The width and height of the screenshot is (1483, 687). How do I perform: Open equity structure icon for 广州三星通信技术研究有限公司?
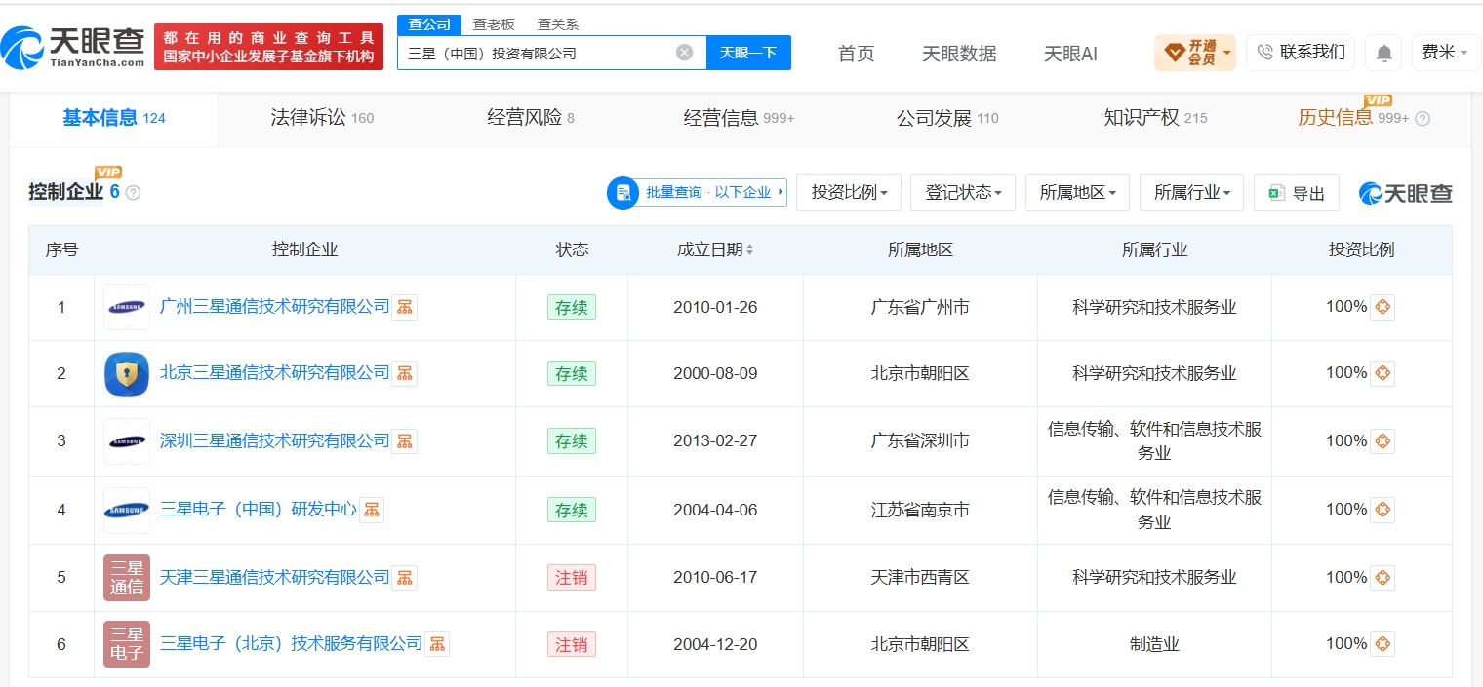tap(405, 307)
